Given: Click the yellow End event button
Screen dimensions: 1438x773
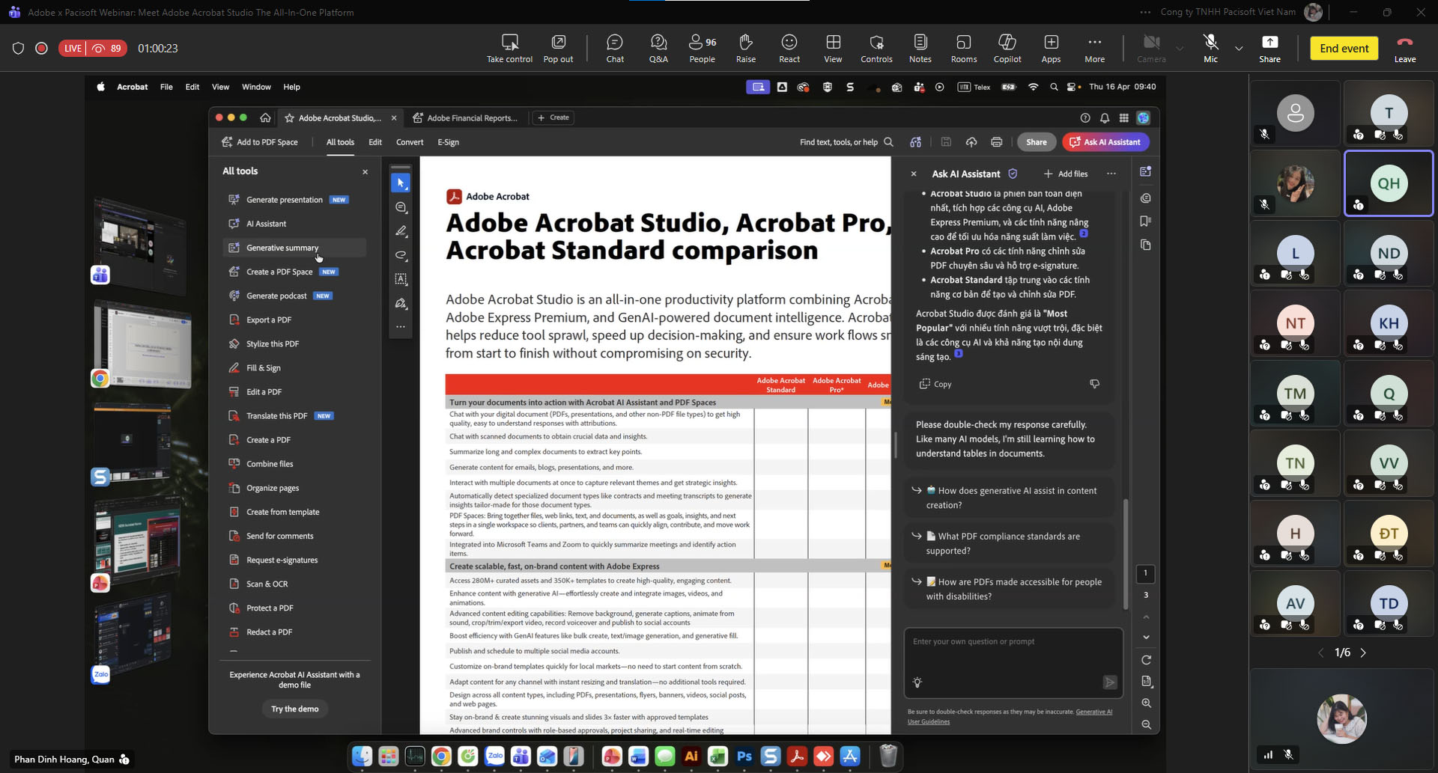Looking at the screenshot, I should 1344,48.
